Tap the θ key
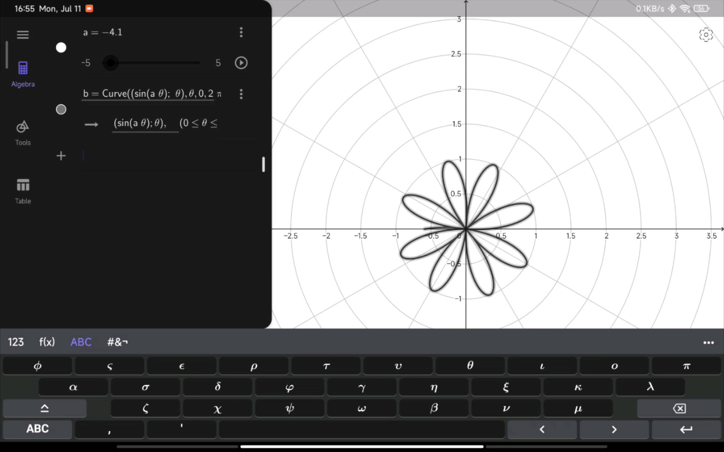This screenshot has width=724, height=452. pos(470,366)
